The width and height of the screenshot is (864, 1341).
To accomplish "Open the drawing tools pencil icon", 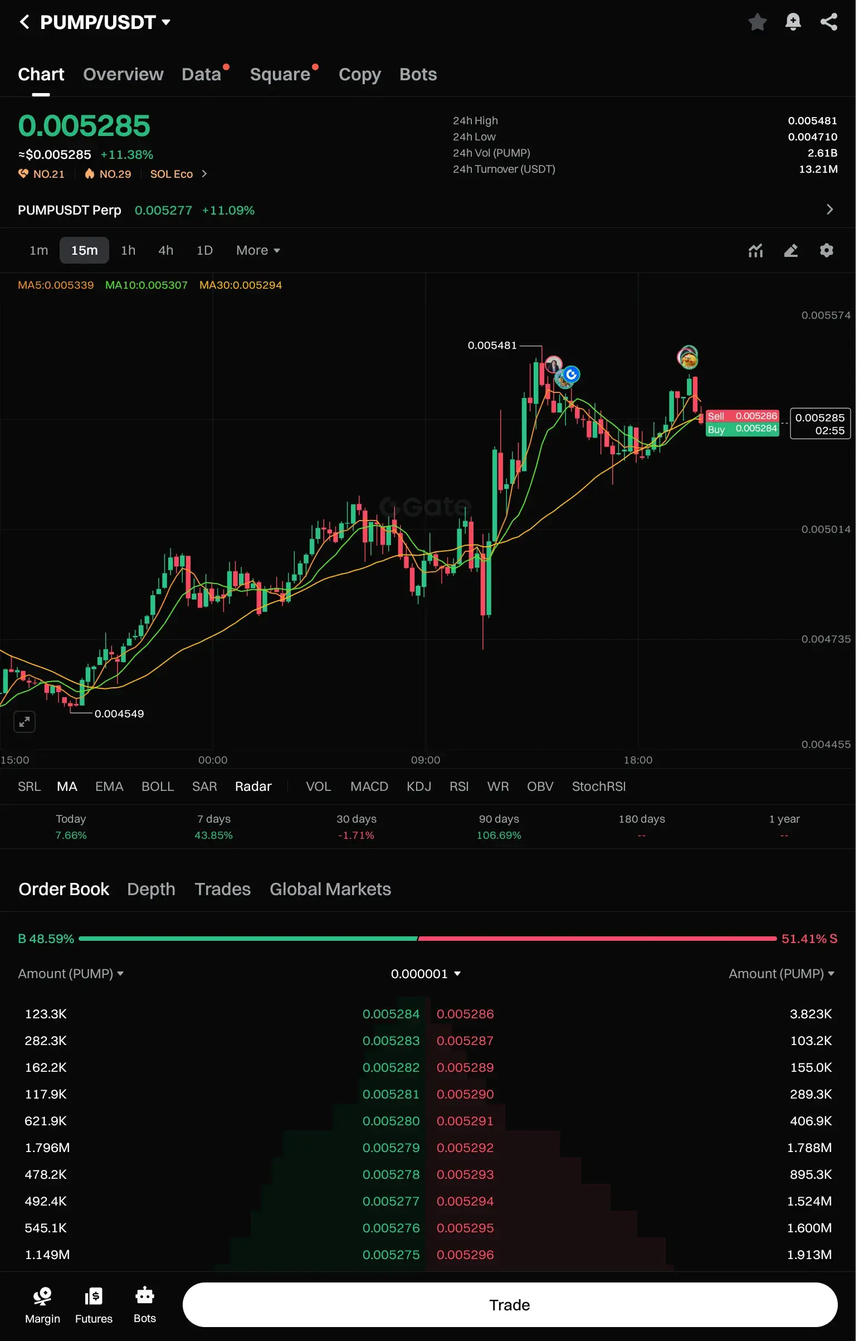I will tap(790, 250).
